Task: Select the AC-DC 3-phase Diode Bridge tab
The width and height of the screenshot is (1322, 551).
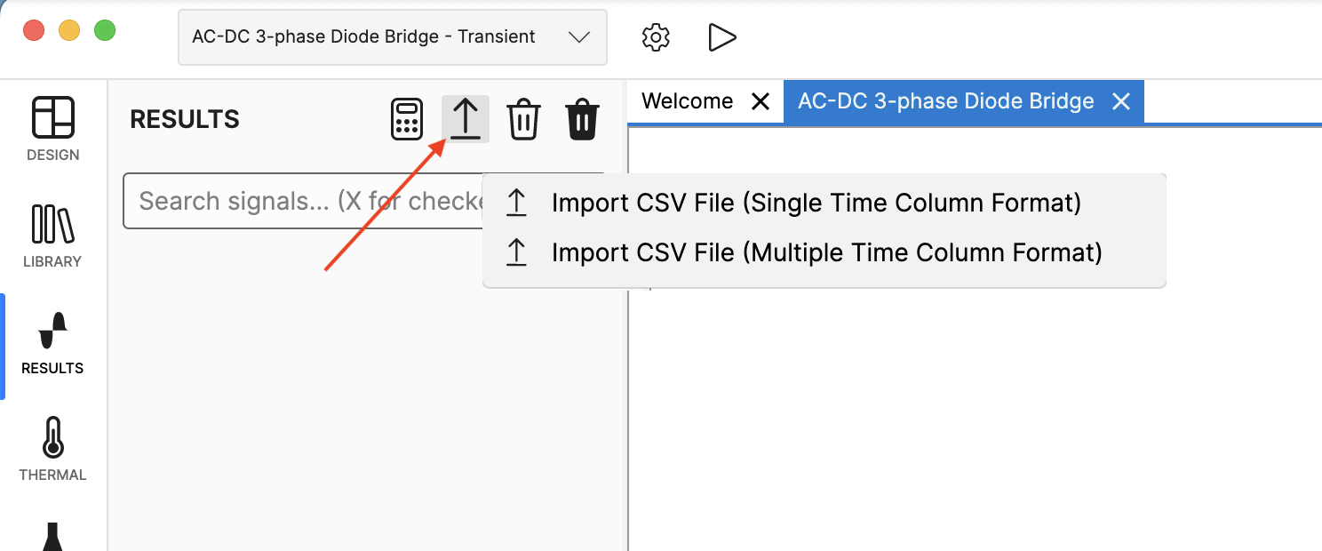Action: (944, 100)
